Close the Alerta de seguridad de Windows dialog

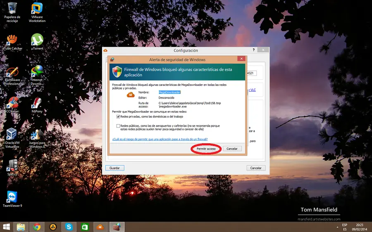(x=241, y=59)
